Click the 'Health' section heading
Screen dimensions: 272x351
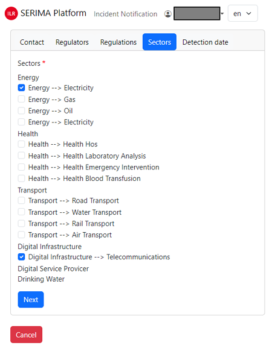click(x=28, y=134)
